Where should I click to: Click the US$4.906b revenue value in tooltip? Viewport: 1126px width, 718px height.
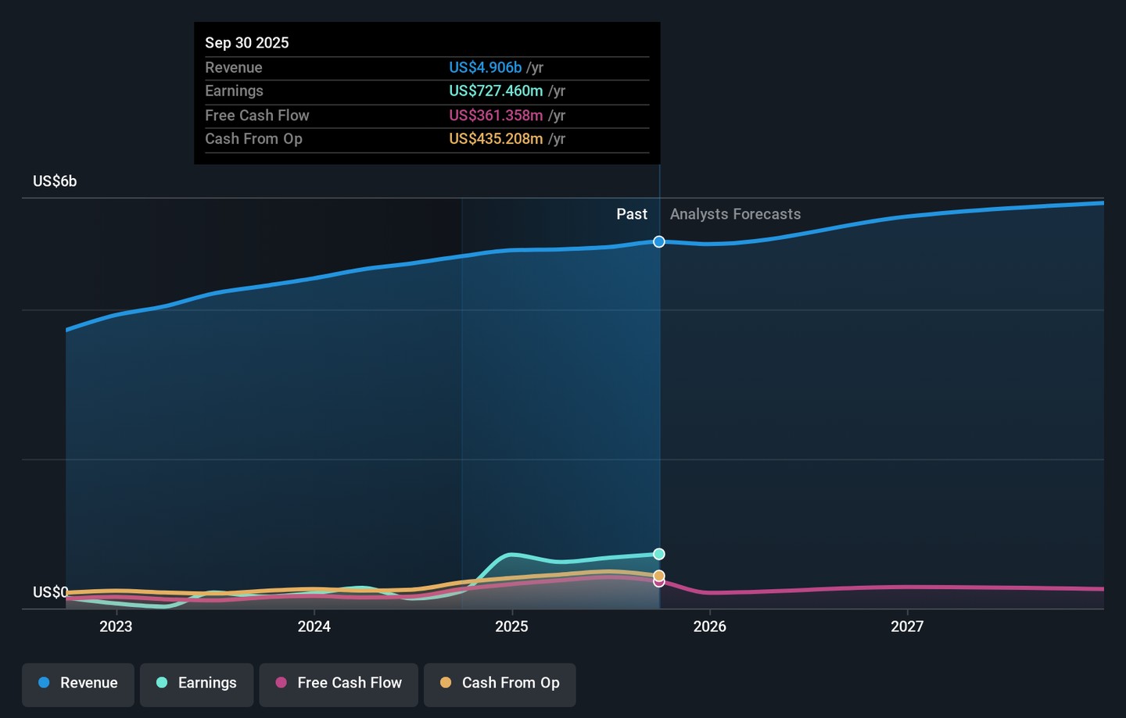(x=485, y=68)
